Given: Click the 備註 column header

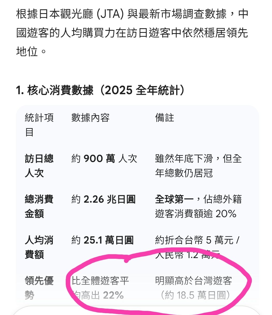Looking at the screenshot, I should (164, 118).
